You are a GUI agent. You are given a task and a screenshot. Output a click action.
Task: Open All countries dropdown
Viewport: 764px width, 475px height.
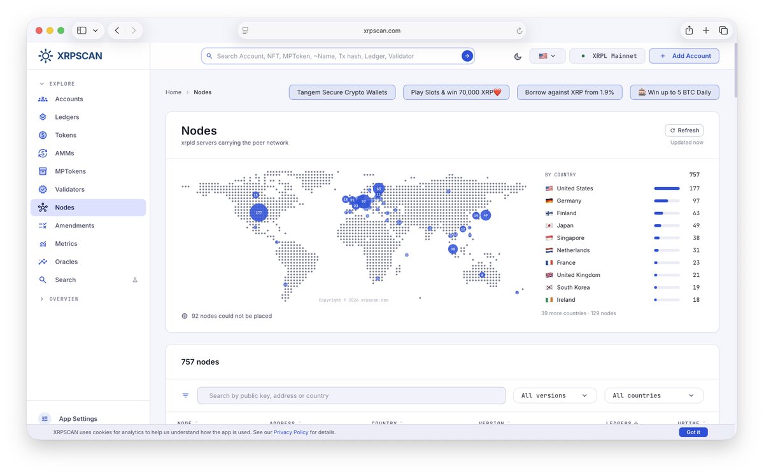(x=654, y=395)
